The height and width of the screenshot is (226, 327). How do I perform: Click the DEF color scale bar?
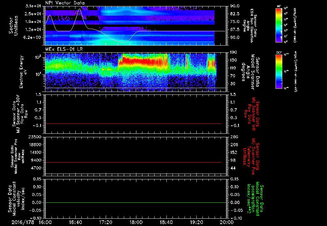click(x=279, y=72)
